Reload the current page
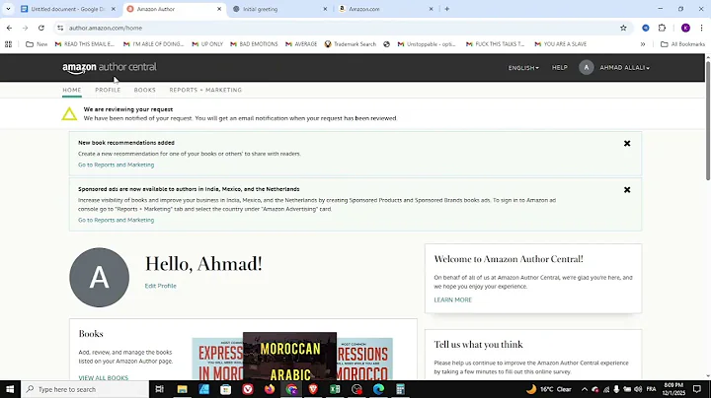 click(41, 28)
